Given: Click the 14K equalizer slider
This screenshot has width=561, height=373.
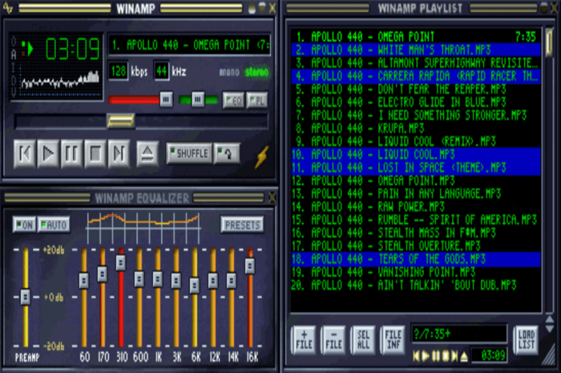Looking at the screenshot, I should click(x=232, y=280).
